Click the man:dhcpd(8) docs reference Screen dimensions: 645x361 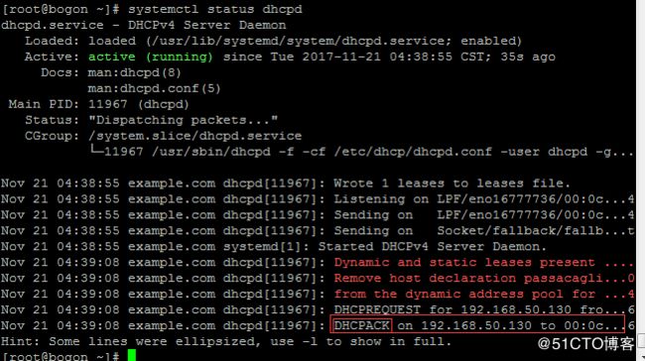[x=134, y=72]
